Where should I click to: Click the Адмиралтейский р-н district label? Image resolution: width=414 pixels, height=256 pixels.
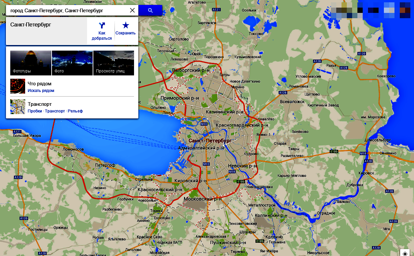click(201, 148)
